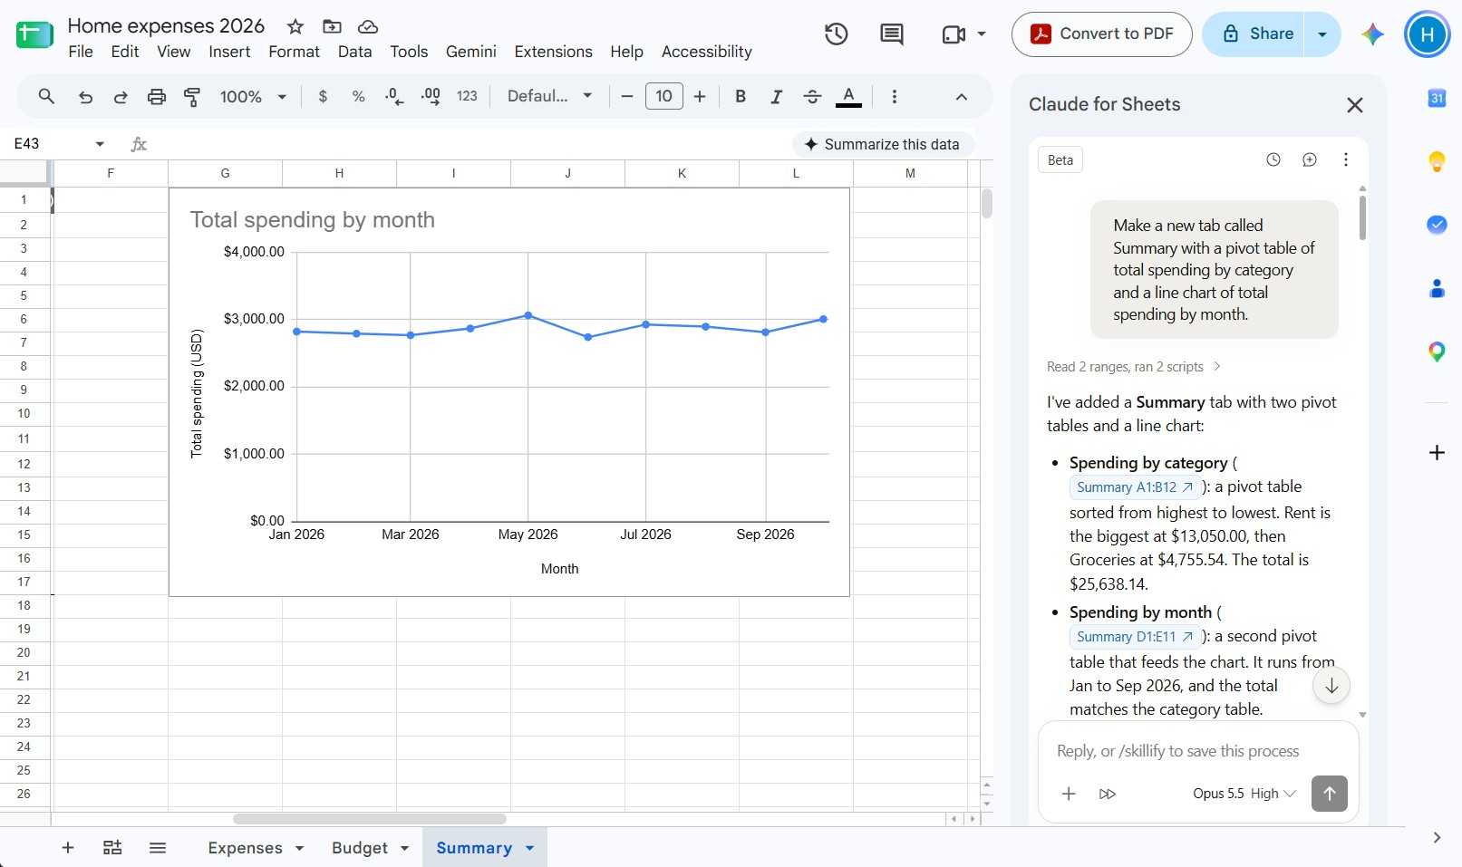Open the comments icon
This screenshot has width=1462, height=867.
(x=892, y=34)
